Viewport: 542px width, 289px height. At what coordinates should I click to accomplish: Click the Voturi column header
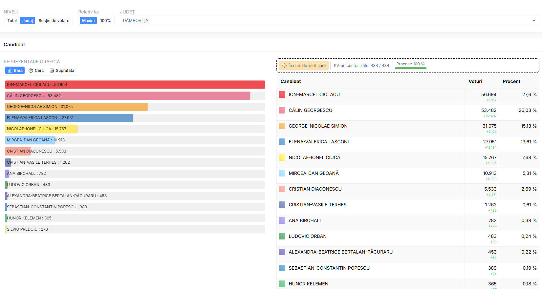click(475, 81)
